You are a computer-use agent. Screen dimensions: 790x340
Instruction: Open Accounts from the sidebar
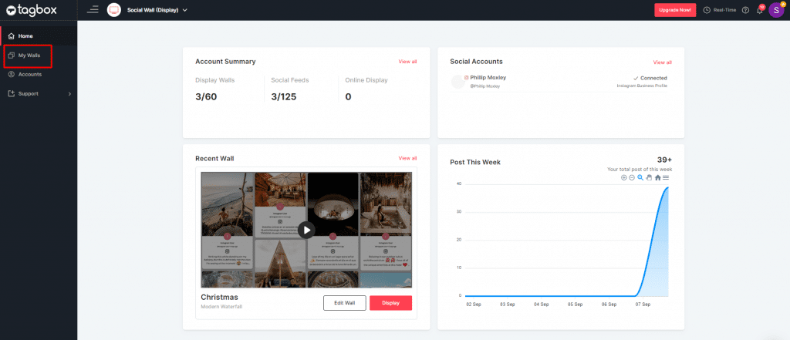click(x=29, y=75)
